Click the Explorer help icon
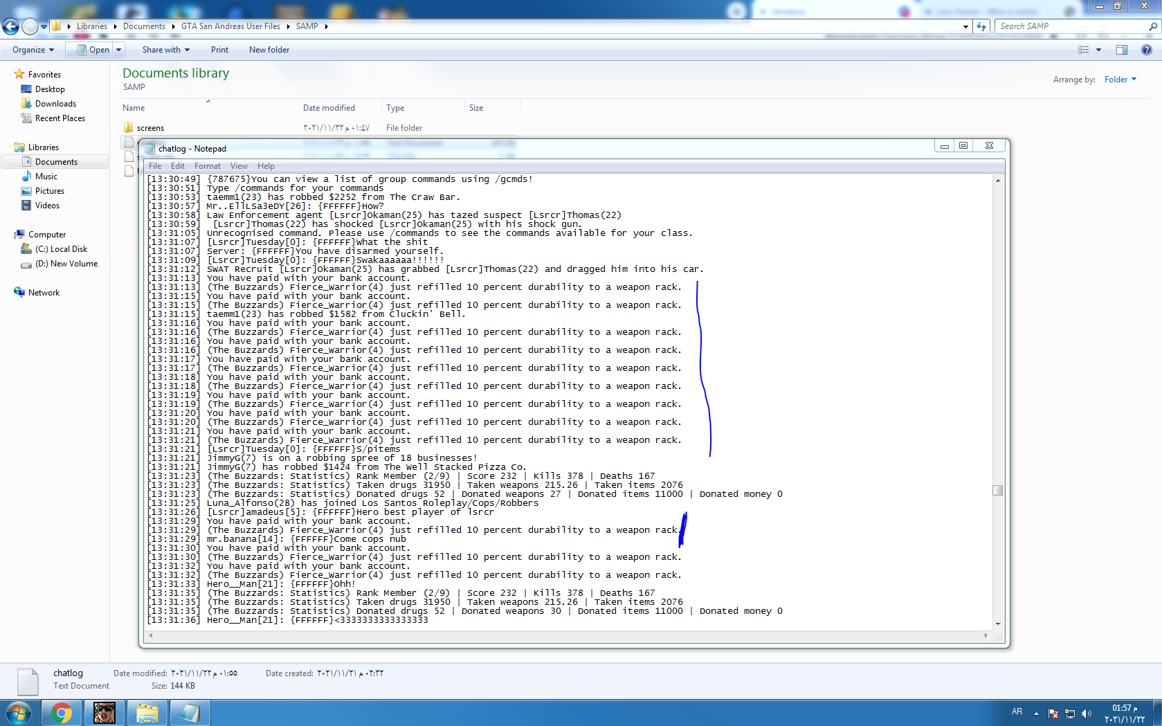Screen dimensions: 1162x726 [1146, 50]
